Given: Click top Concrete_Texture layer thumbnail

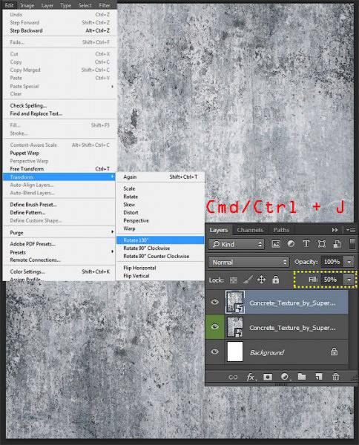Looking at the screenshot, I should click(235, 302).
